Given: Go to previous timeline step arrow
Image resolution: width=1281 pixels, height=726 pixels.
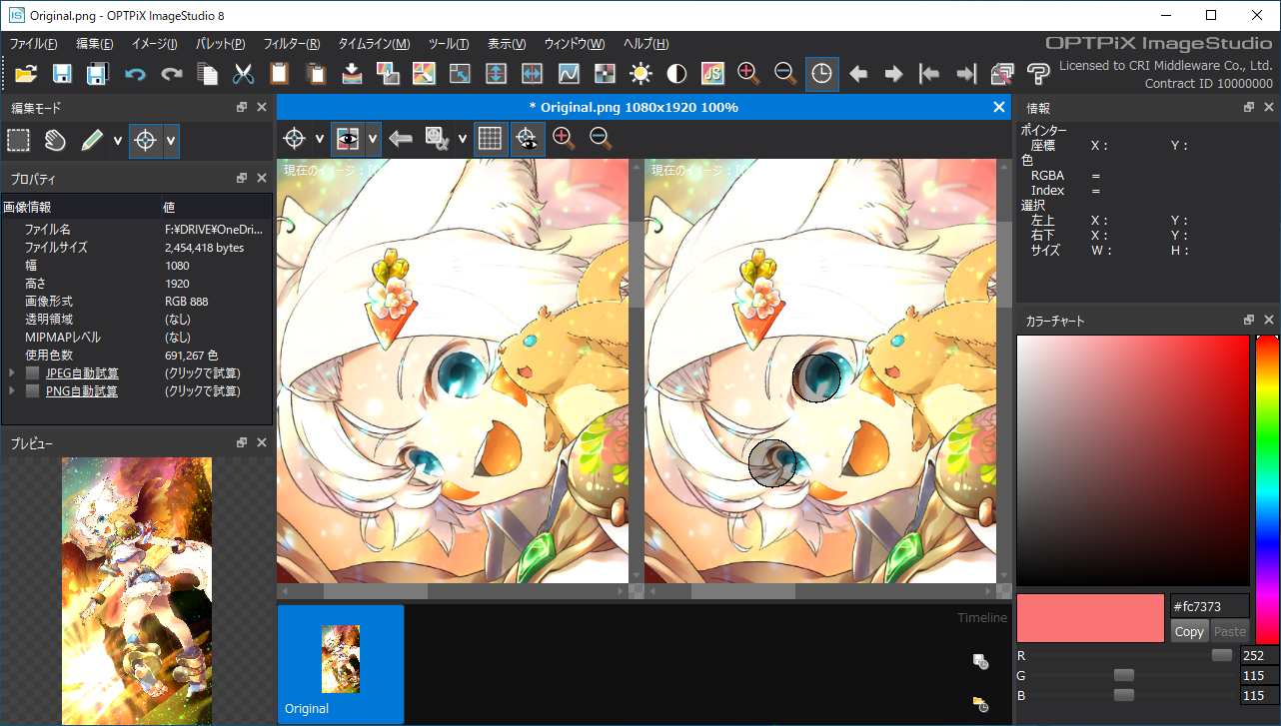Looking at the screenshot, I should pyautogui.click(x=858, y=74).
